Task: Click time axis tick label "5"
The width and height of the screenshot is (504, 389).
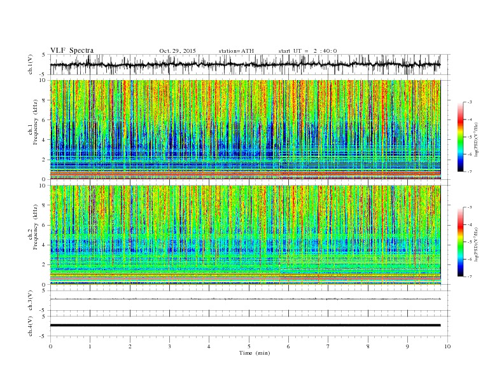Action: [x=249, y=346]
